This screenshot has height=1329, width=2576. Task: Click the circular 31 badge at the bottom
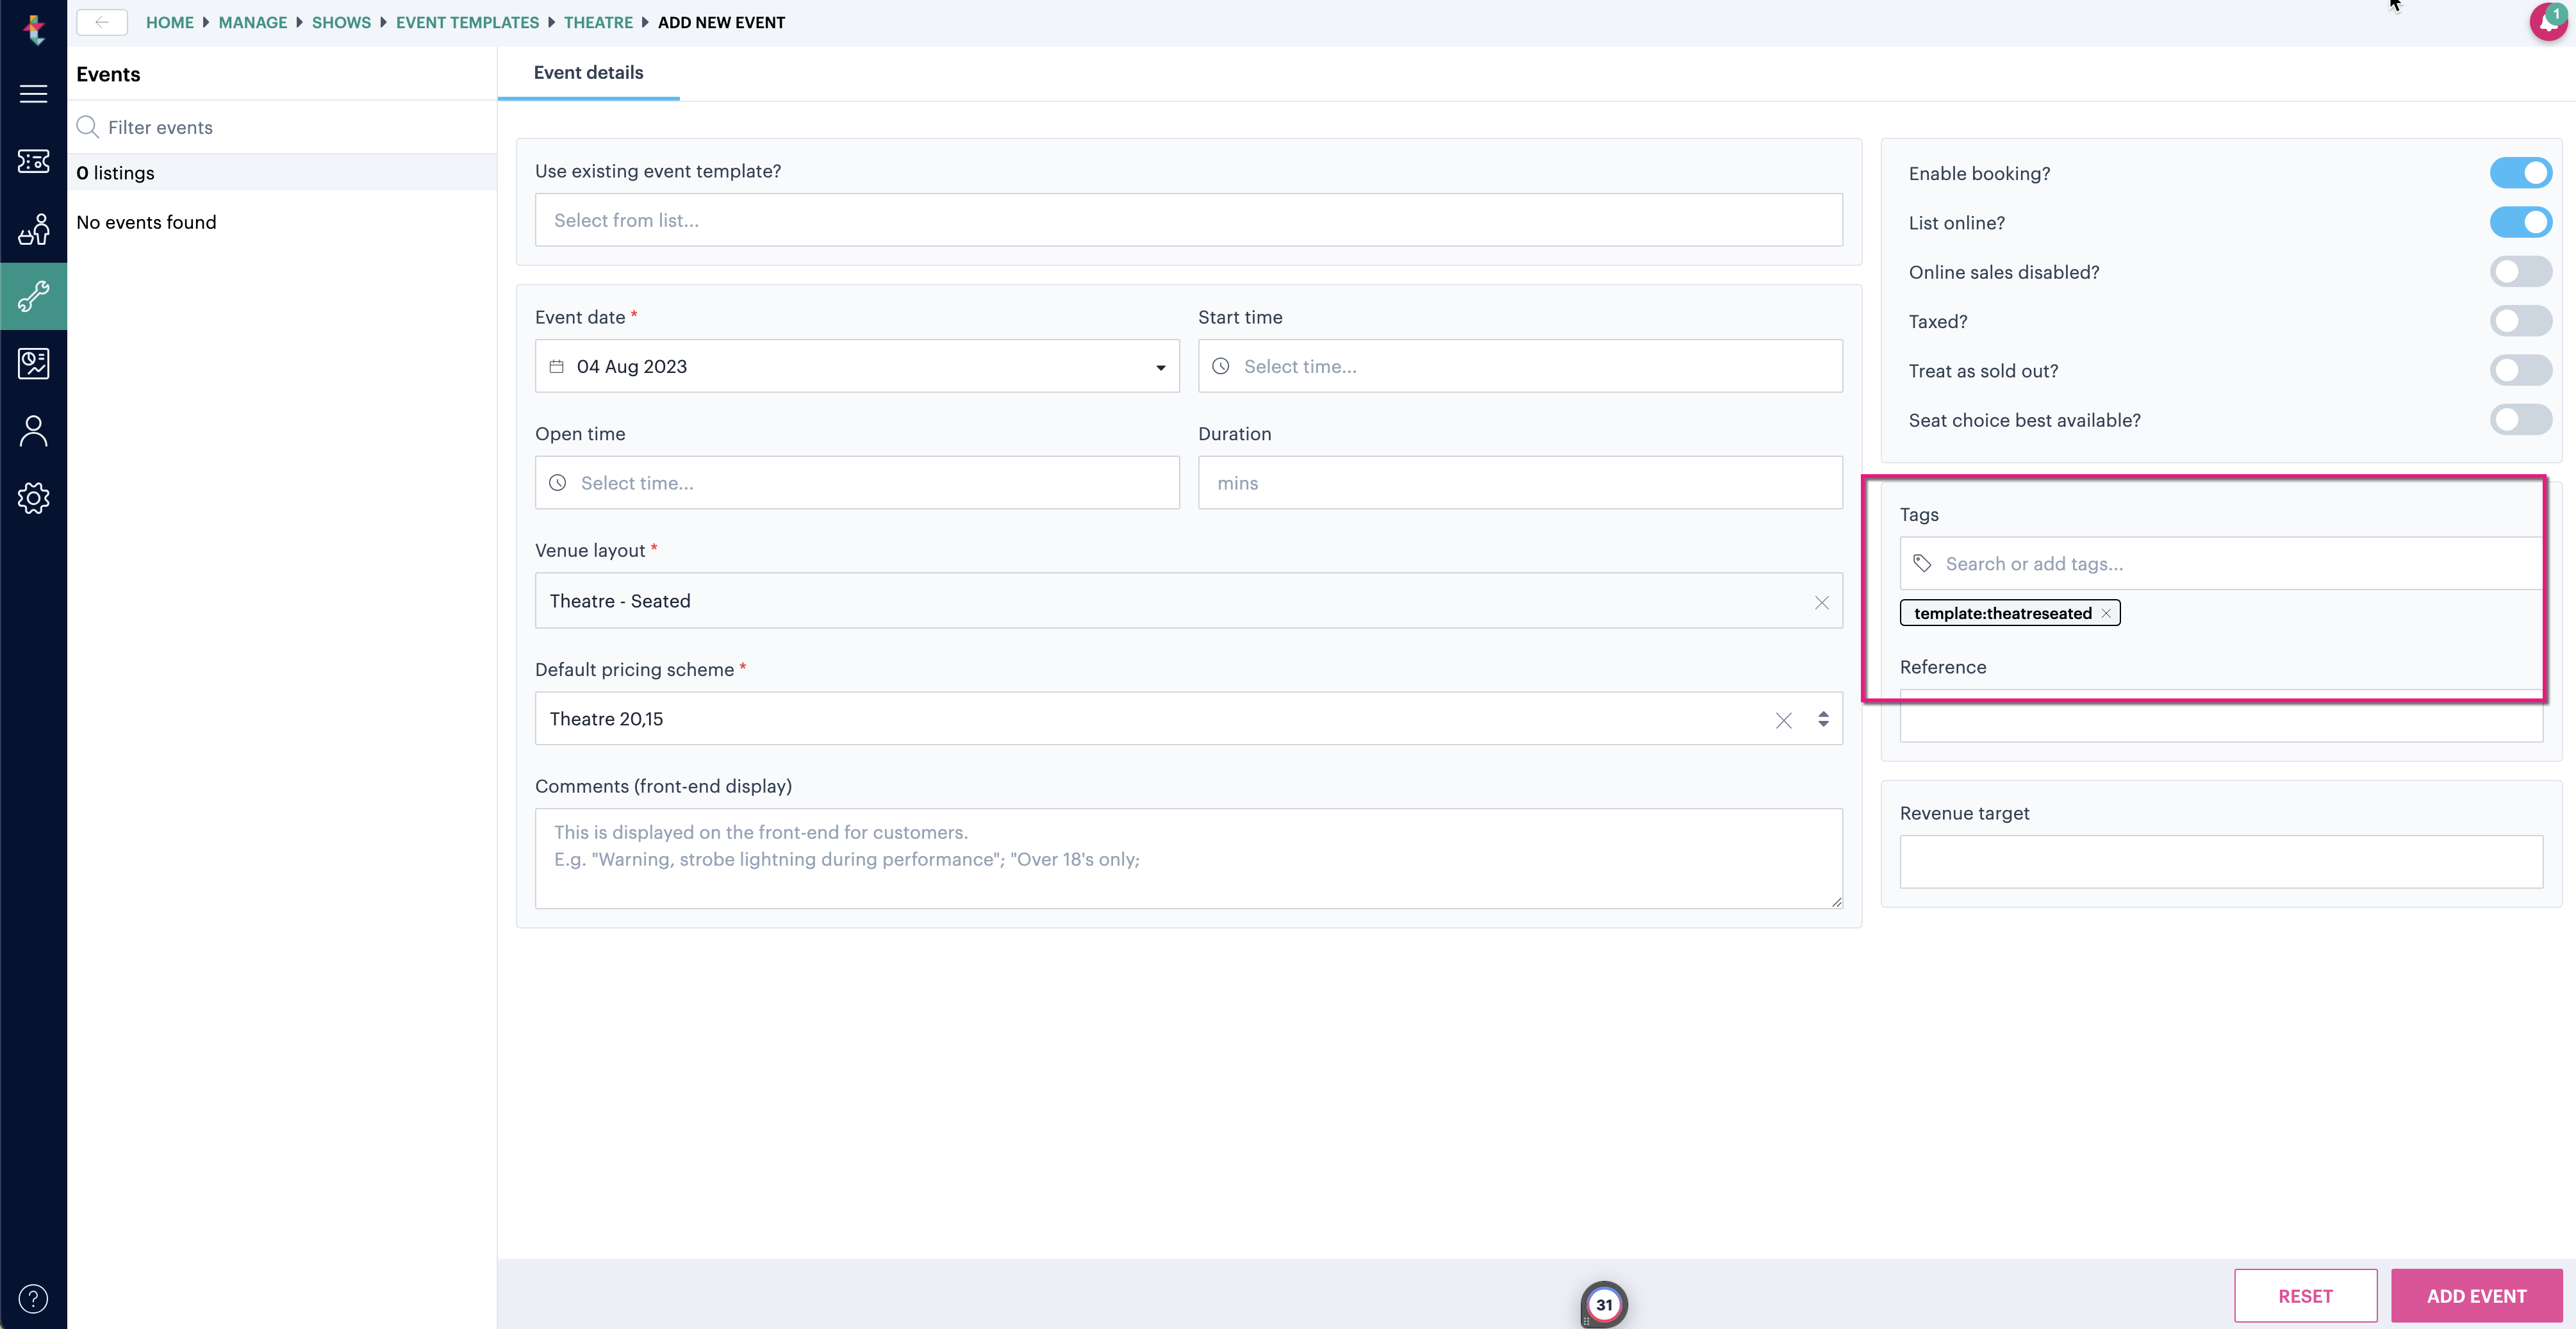pyautogui.click(x=1604, y=1304)
